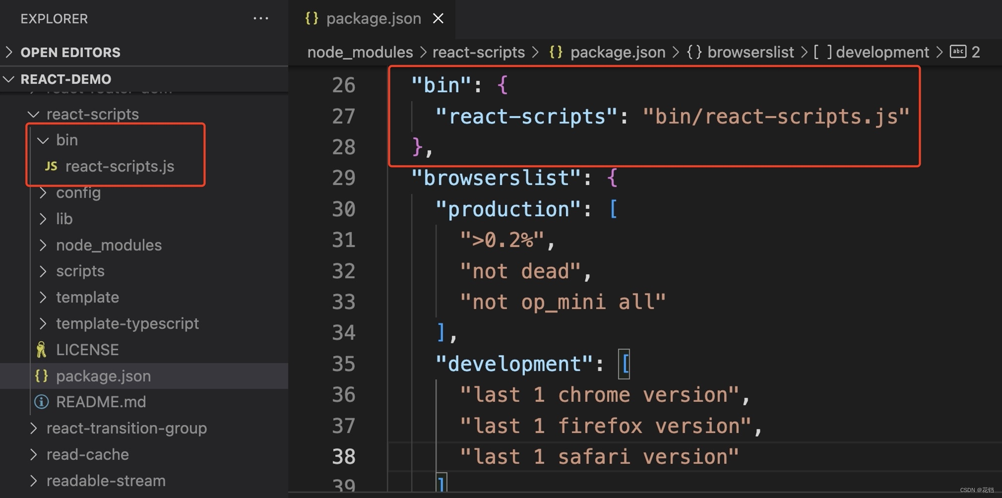Expand the config folder
Screen dimensions: 1002x498
coord(144,193)
